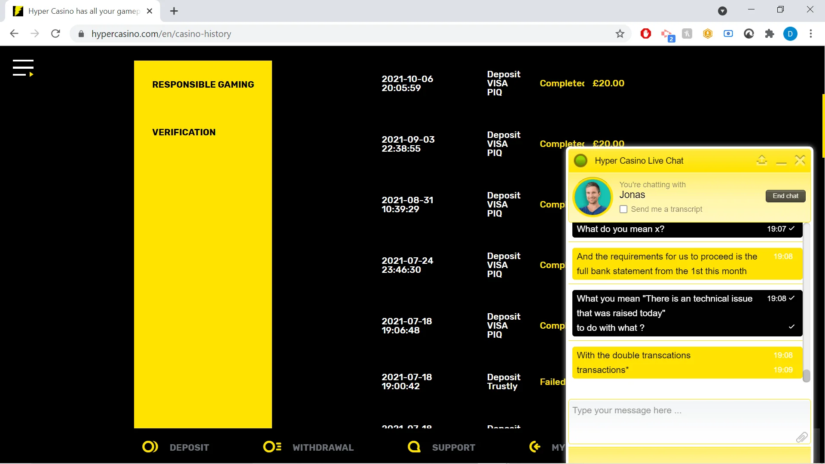Click the circular dark extension icon

click(749, 34)
